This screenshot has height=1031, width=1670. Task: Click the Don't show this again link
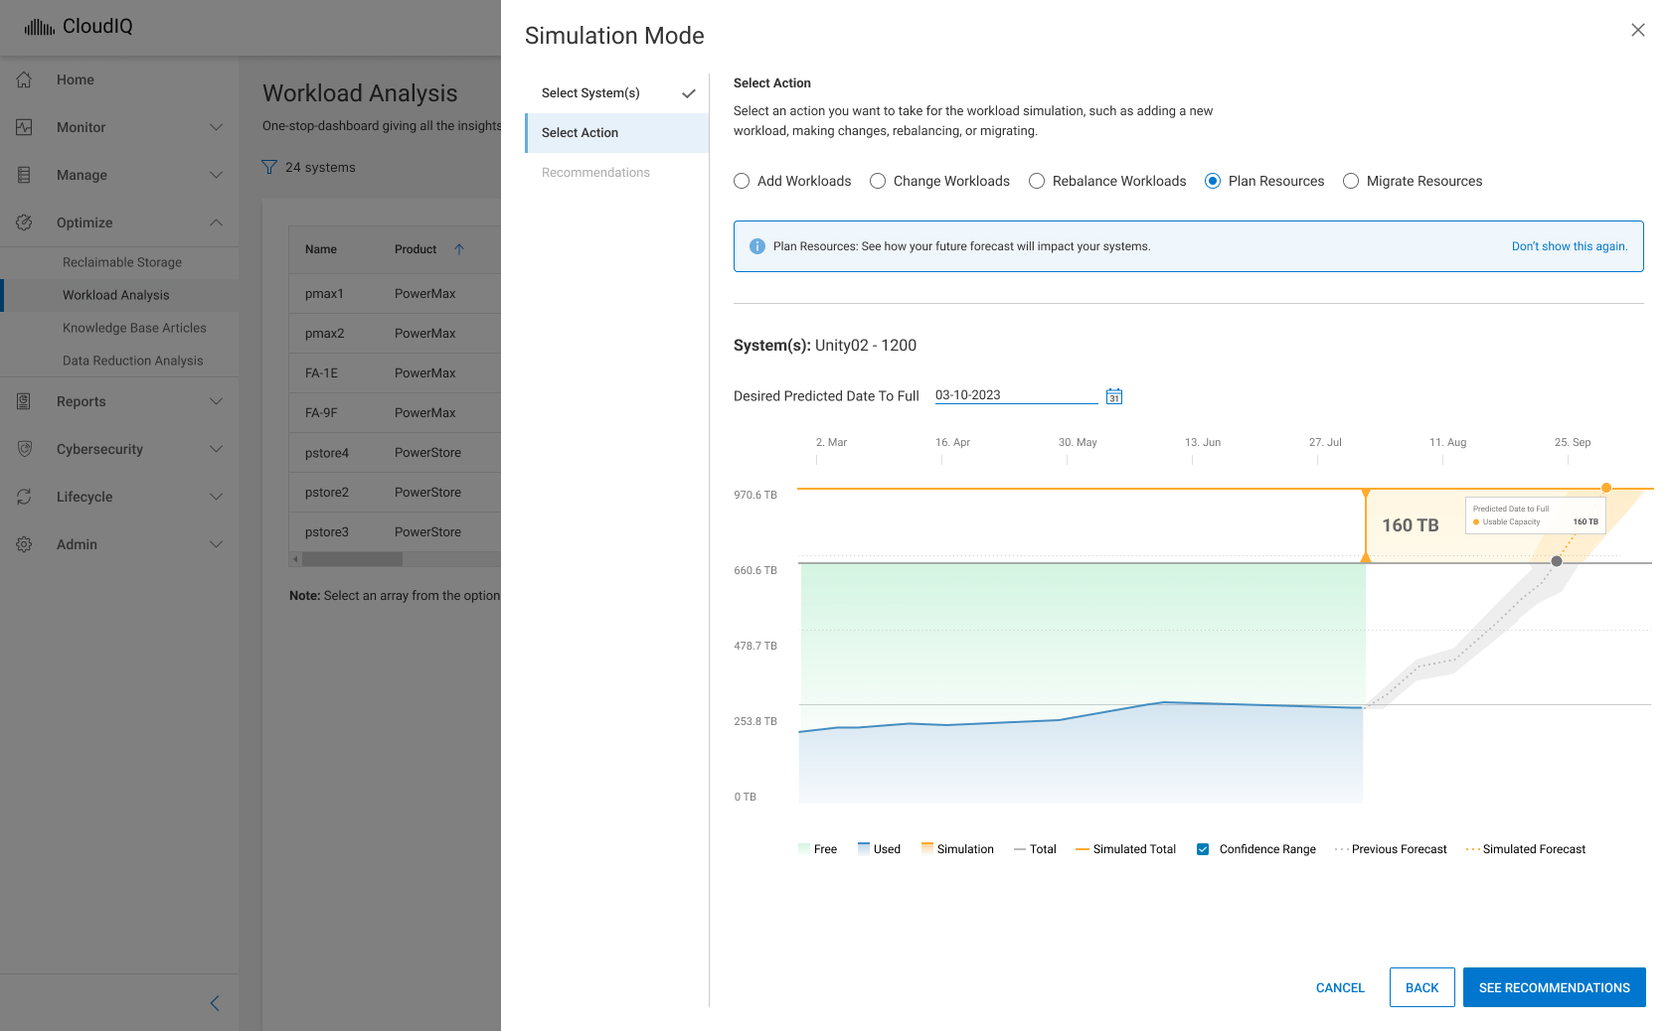[x=1570, y=246]
